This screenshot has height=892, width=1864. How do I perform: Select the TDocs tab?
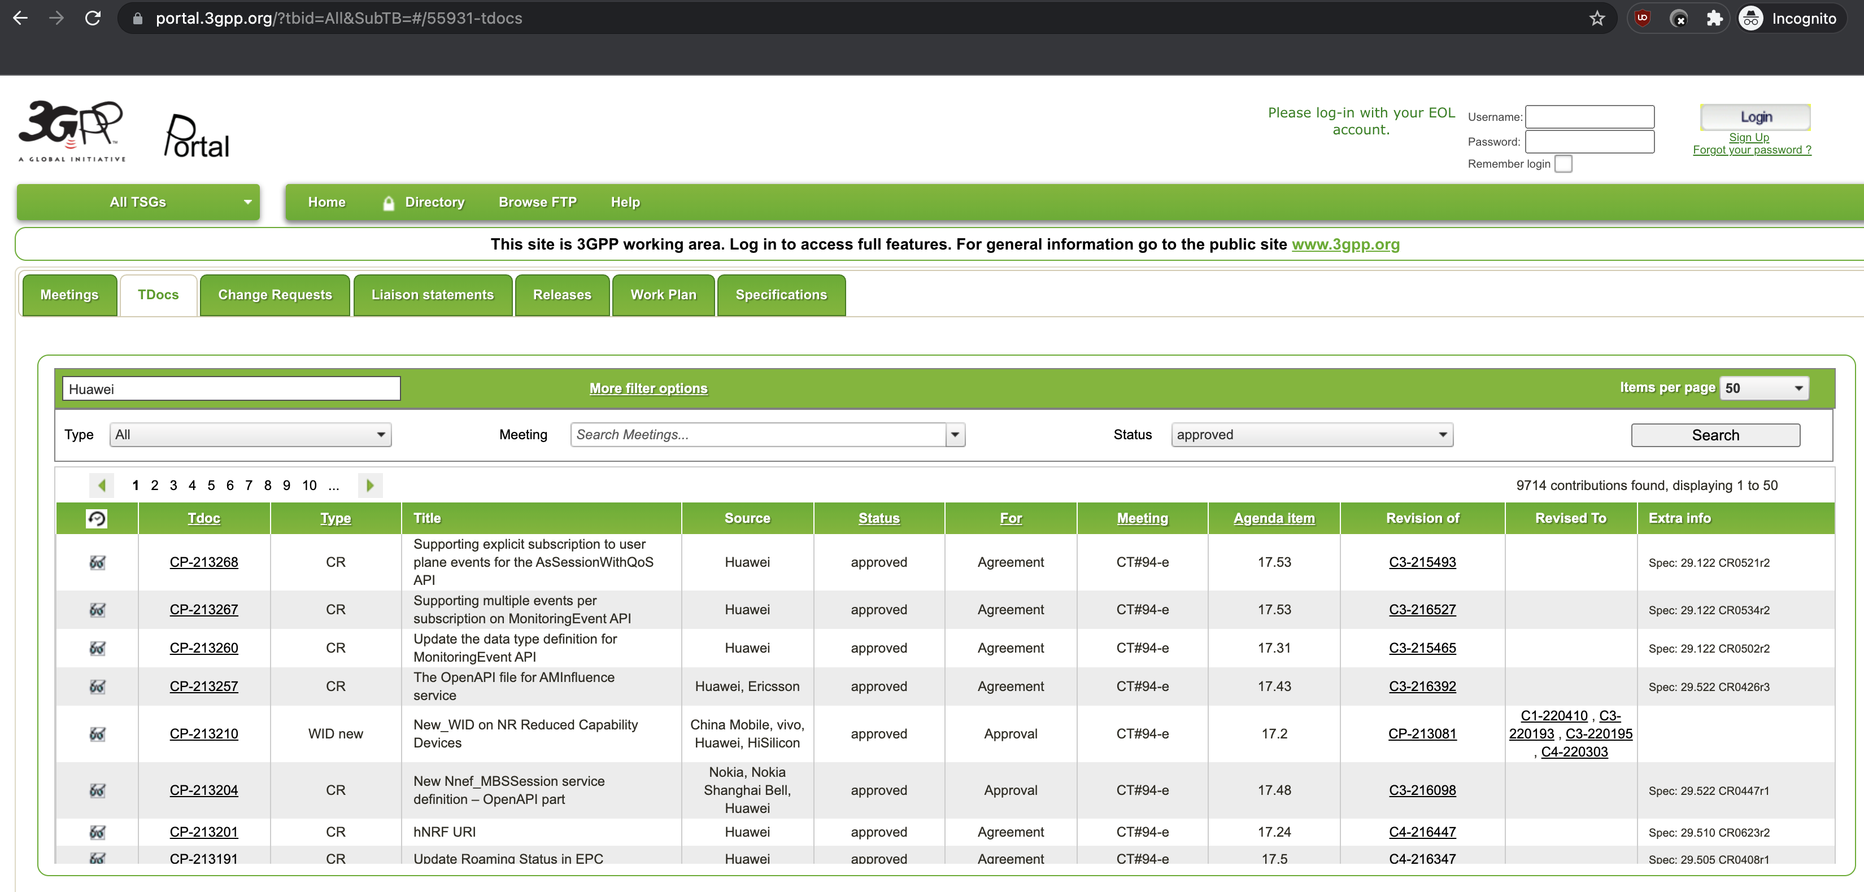(x=159, y=295)
